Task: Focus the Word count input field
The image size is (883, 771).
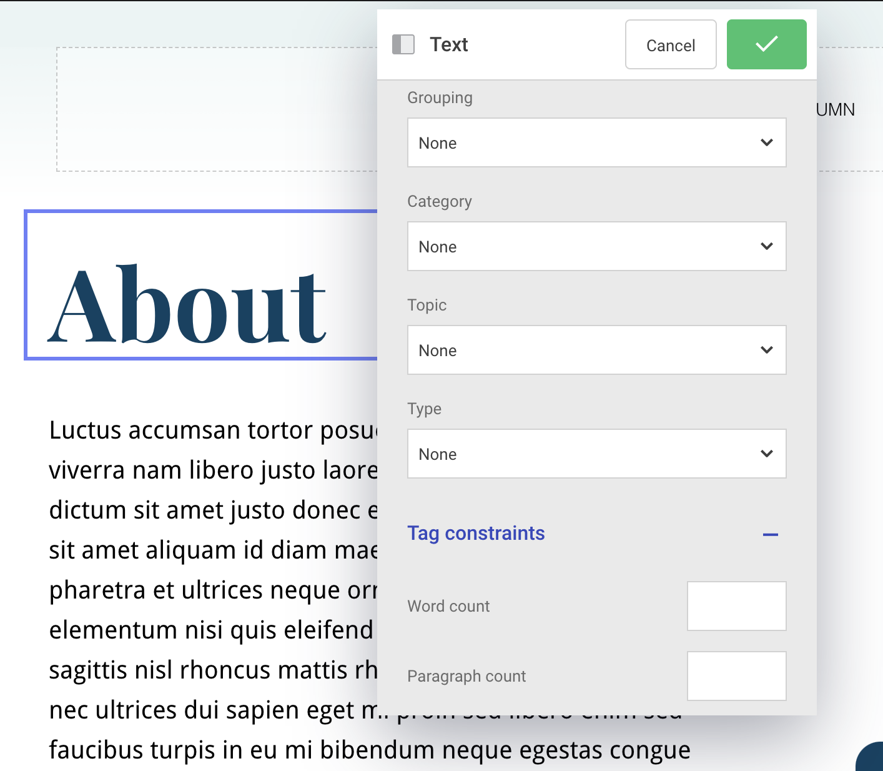Action: point(737,606)
